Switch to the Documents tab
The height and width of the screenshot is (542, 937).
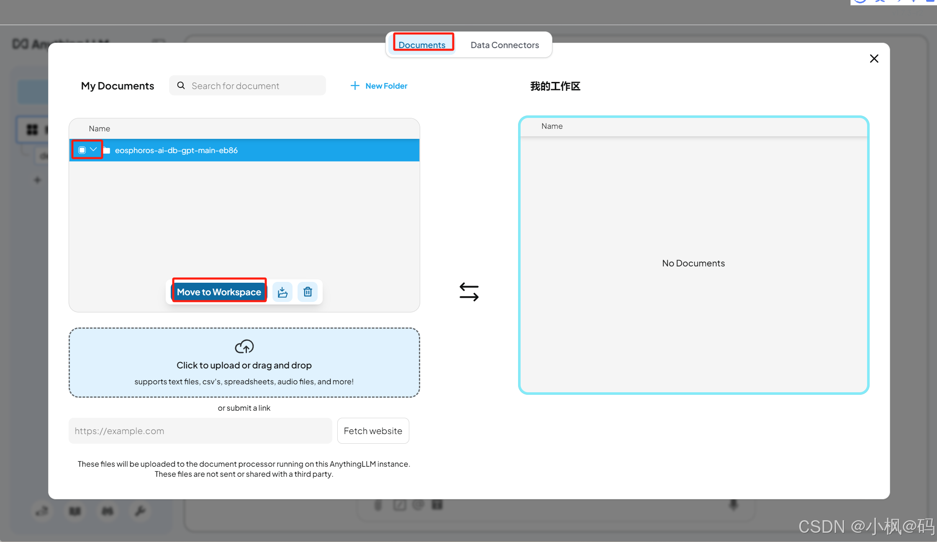pos(422,45)
